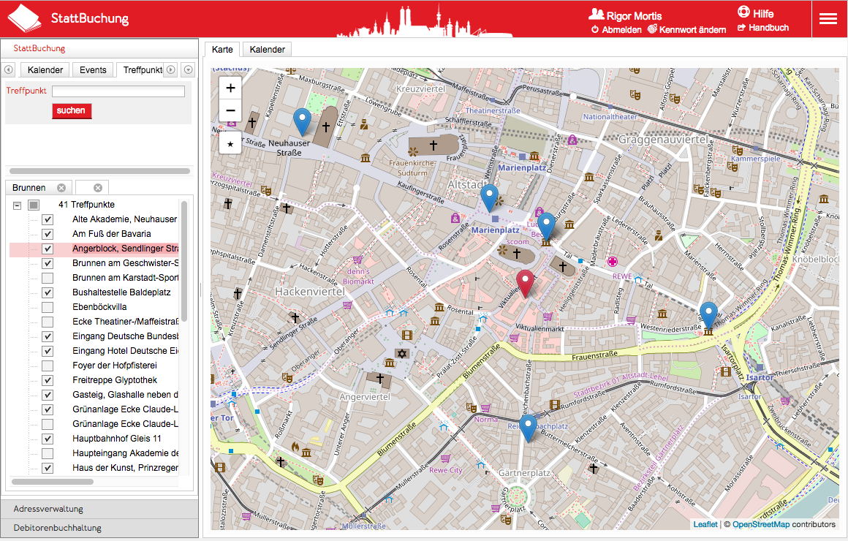Image resolution: width=848 pixels, height=541 pixels.
Task: Enable the Ebenböckvilla checkbox
Action: pos(48,307)
